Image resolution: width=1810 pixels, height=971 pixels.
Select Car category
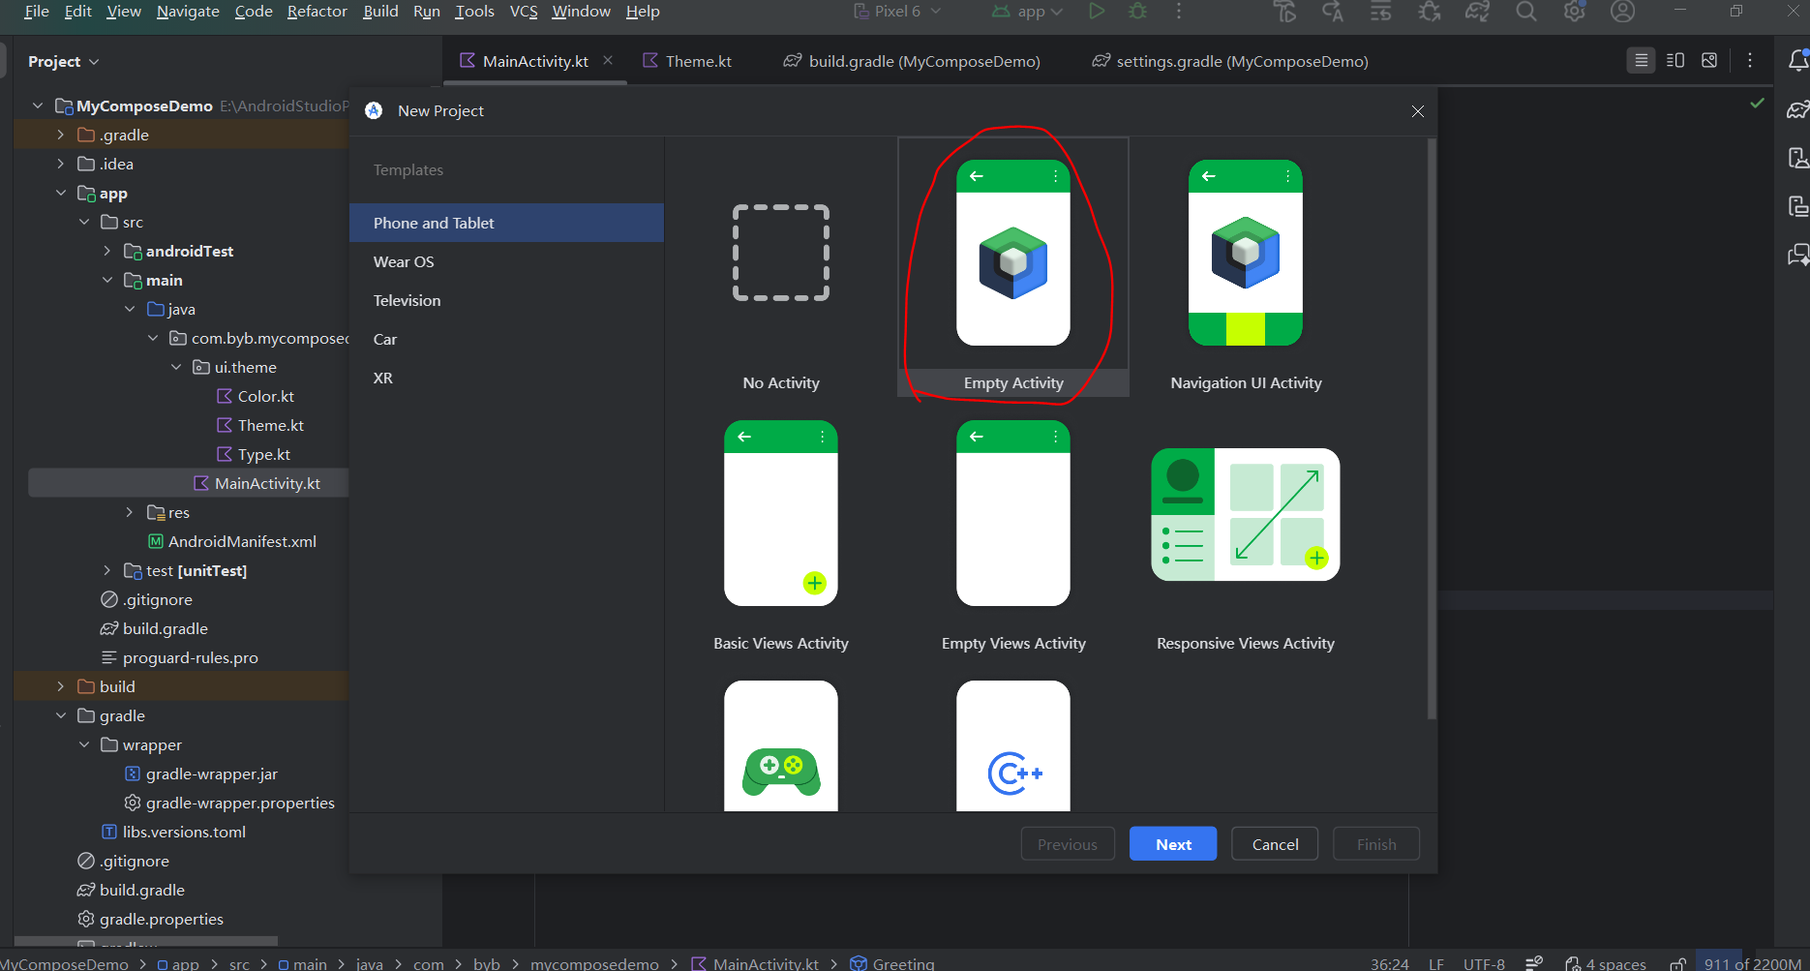506,339
